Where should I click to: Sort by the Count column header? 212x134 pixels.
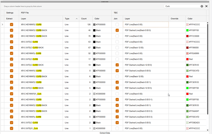(x=84, y=19)
